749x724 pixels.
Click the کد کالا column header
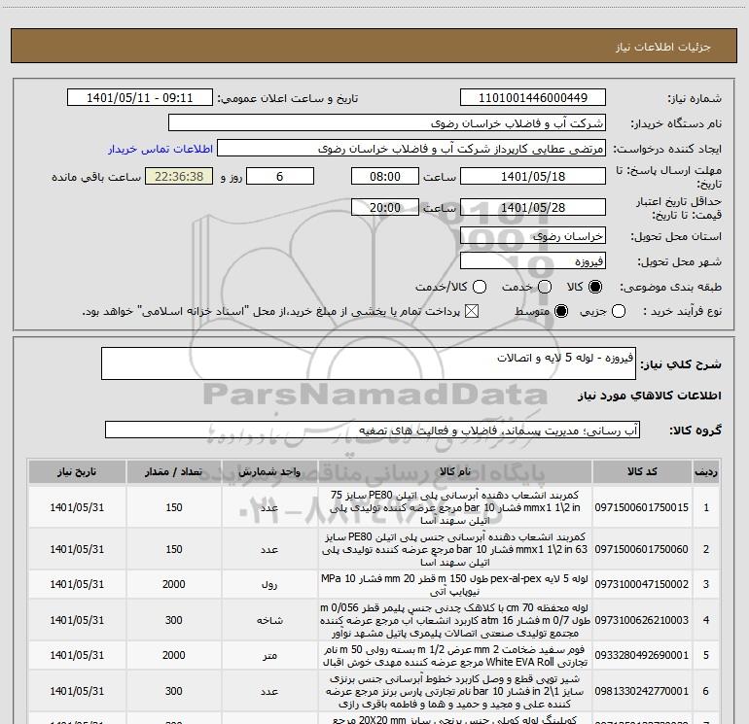[642, 471]
